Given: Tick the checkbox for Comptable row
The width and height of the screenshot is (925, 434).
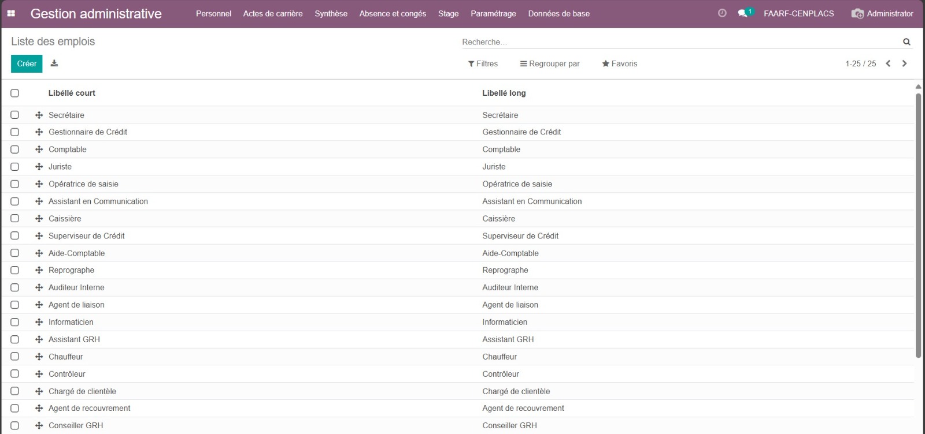Looking at the screenshot, I should pyautogui.click(x=15, y=149).
